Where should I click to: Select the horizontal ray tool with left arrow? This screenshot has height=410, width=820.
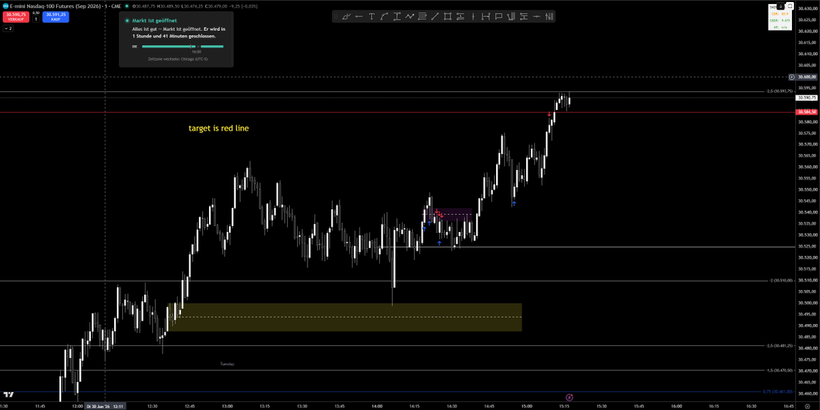pos(359,16)
